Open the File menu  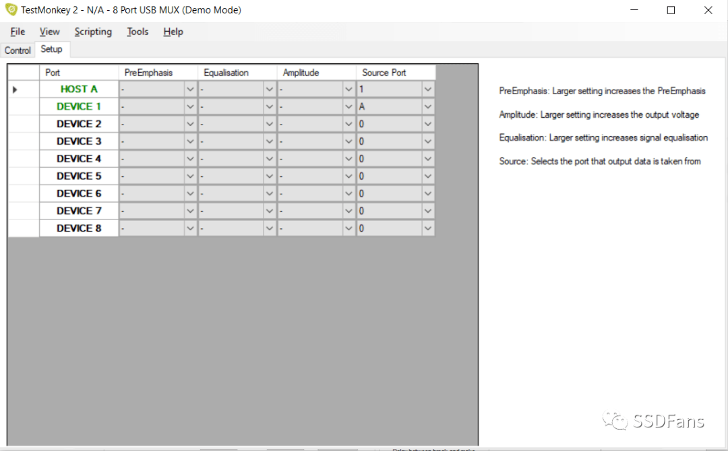click(x=18, y=32)
